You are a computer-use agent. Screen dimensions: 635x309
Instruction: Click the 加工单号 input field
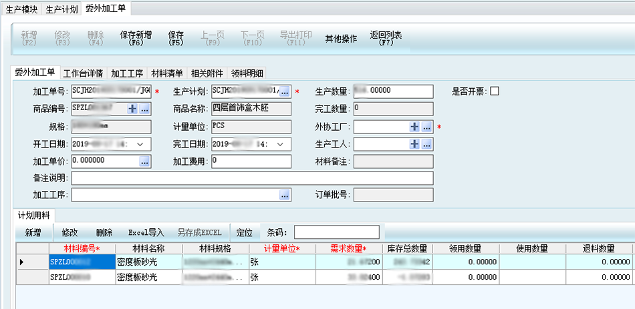(112, 91)
